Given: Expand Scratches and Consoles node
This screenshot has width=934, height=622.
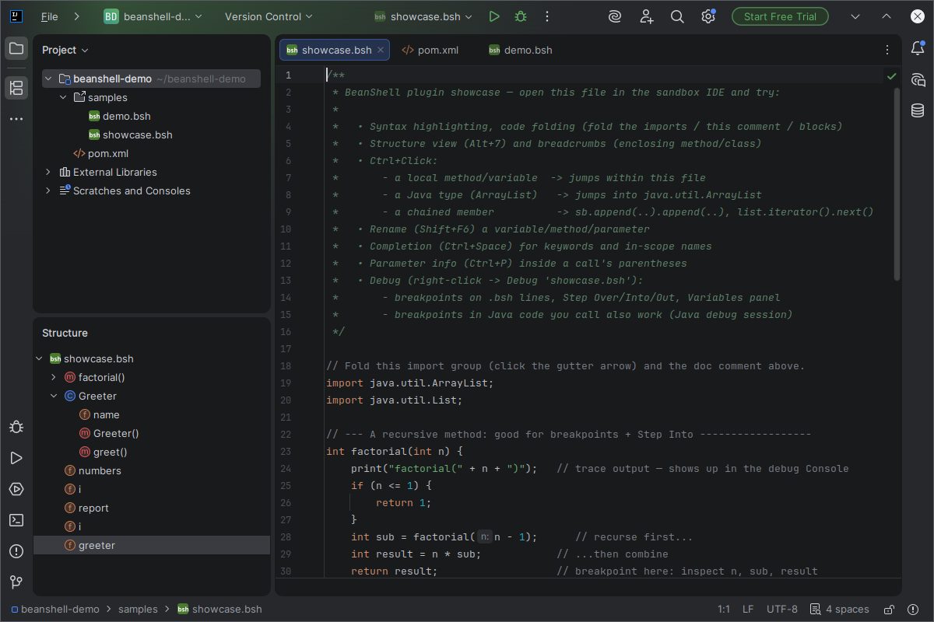Looking at the screenshot, I should (48, 190).
